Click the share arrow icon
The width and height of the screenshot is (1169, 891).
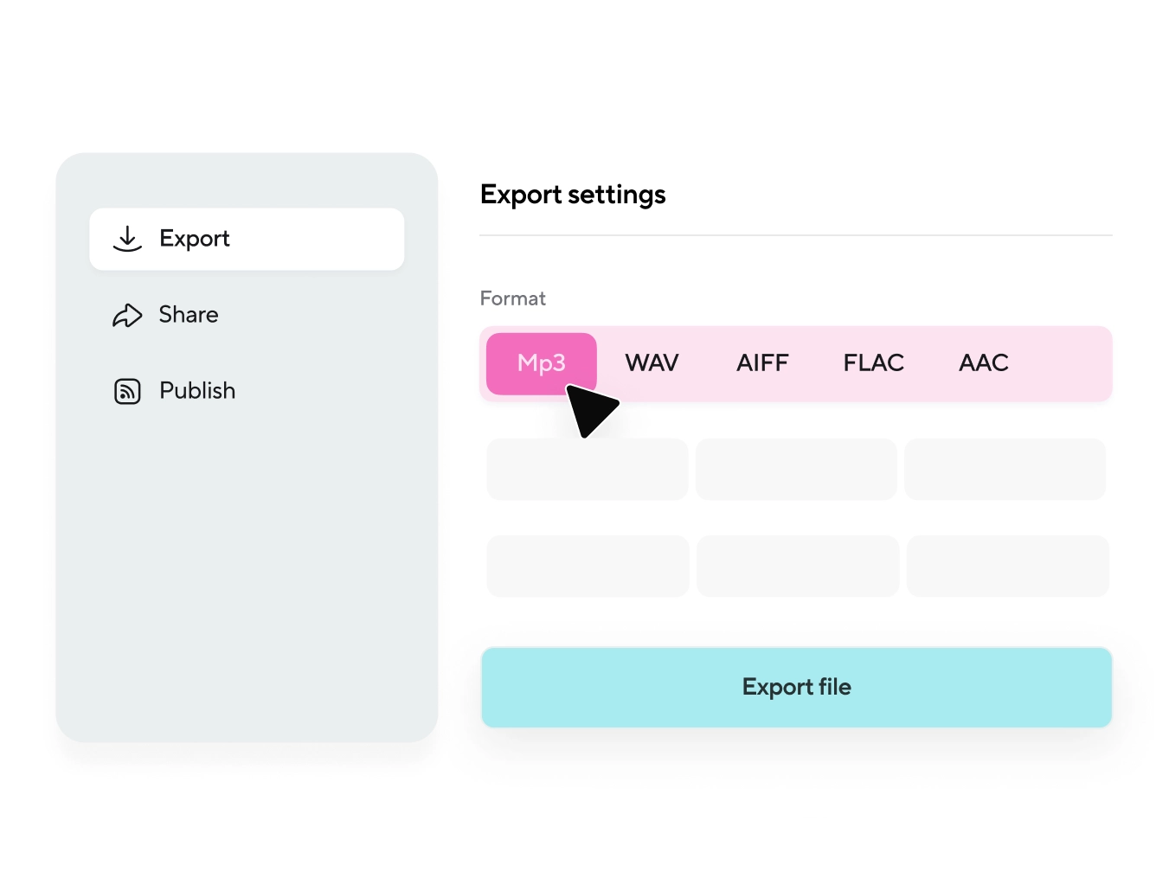tap(127, 315)
